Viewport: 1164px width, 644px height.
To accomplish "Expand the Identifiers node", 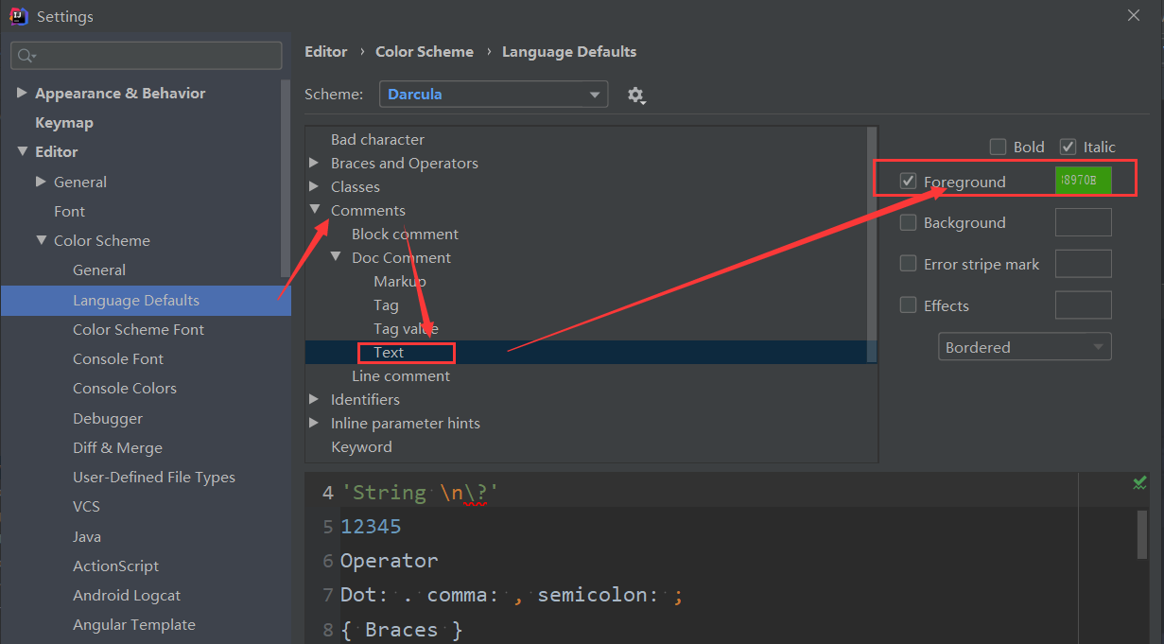I will coord(314,399).
